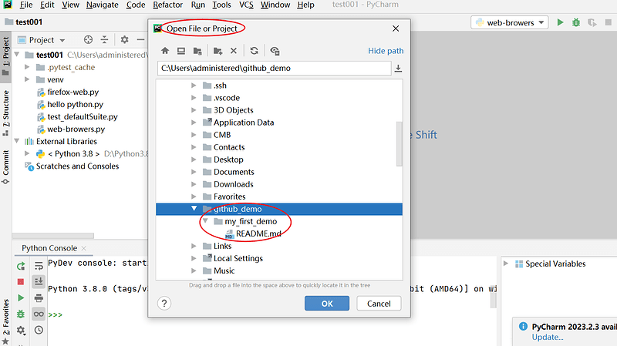The height and width of the screenshot is (346, 617).
Task: Expand the .pytest_cache folder
Action: 27,67
